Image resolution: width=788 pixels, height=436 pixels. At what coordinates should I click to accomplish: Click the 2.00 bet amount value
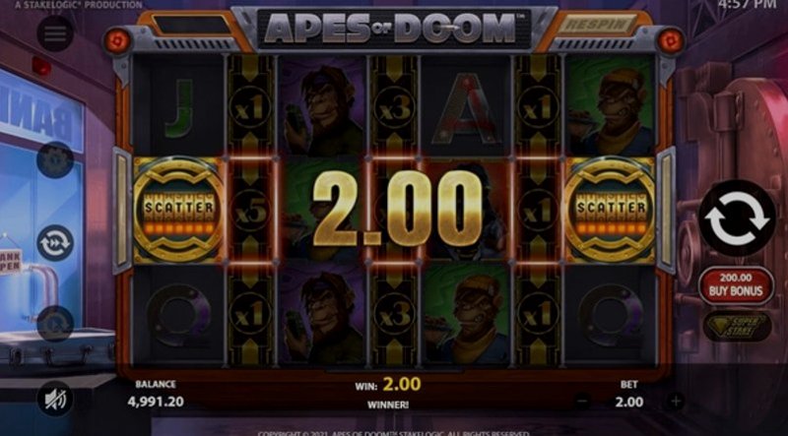pyautogui.click(x=628, y=402)
